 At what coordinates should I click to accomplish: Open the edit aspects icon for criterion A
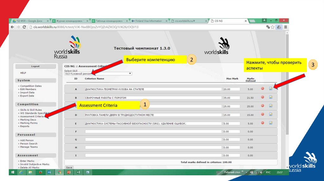point(271,89)
